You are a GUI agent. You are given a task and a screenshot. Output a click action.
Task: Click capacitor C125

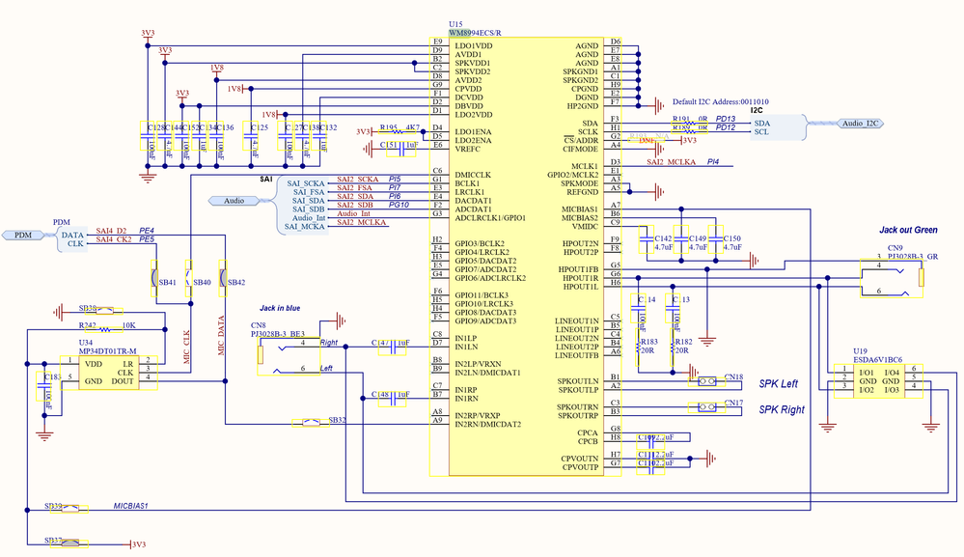click(251, 136)
